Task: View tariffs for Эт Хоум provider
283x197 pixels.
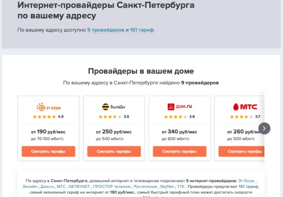Action: click(49, 151)
